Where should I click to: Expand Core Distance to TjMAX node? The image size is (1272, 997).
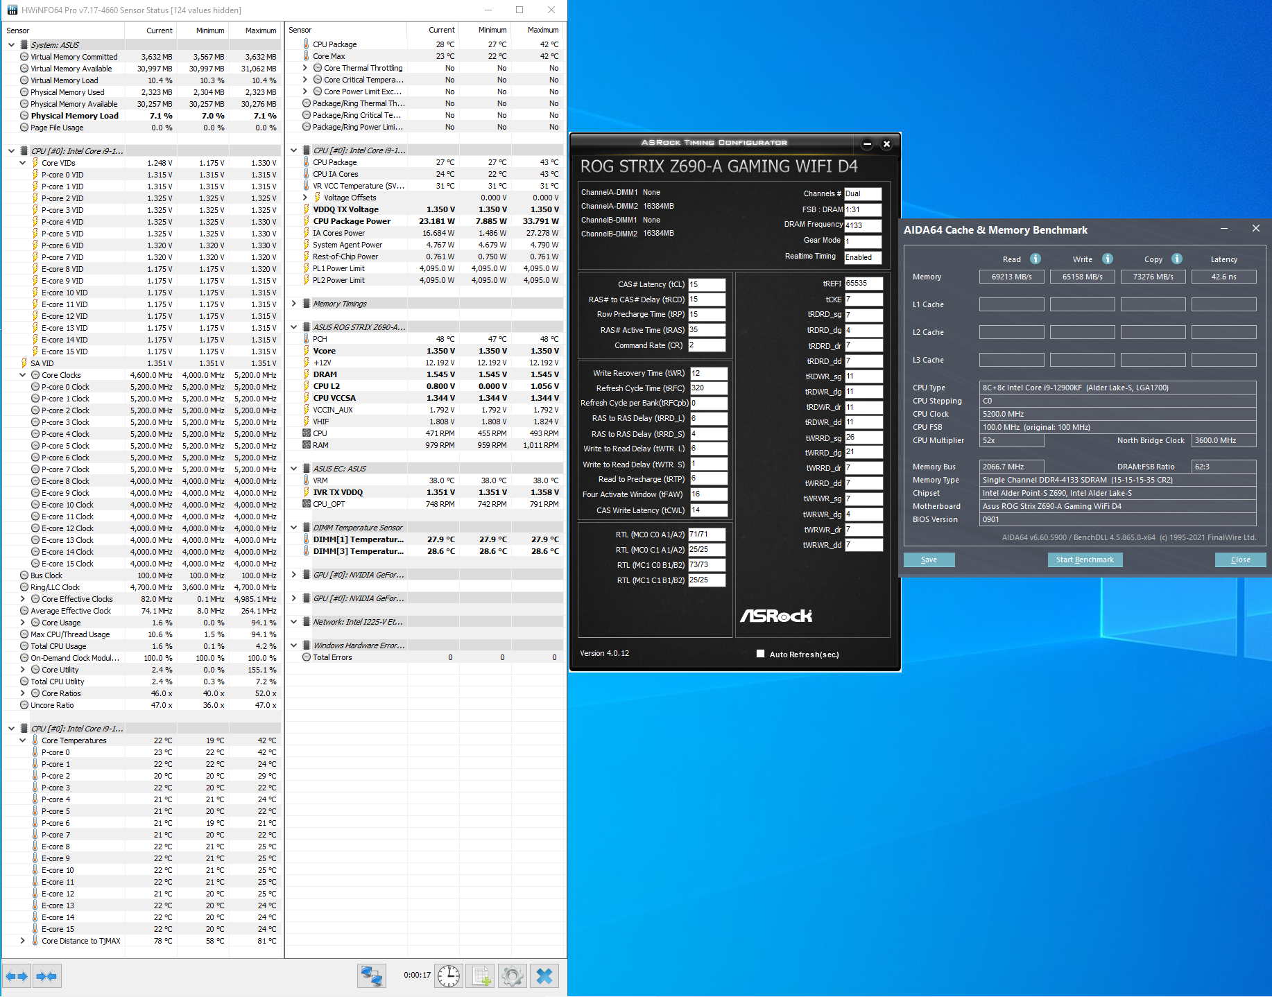(22, 941)
